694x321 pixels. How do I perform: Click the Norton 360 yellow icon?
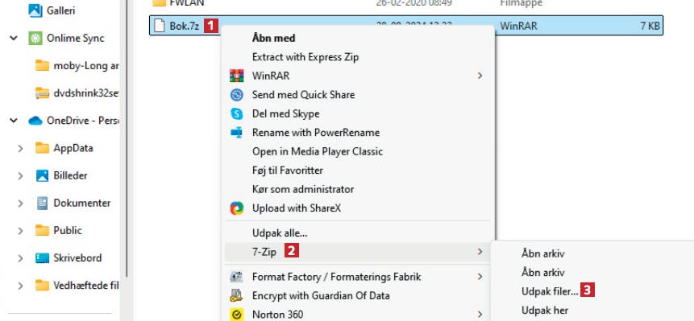237,315
